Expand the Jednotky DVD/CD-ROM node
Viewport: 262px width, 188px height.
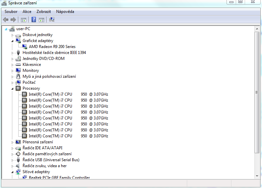pos(12,59)
